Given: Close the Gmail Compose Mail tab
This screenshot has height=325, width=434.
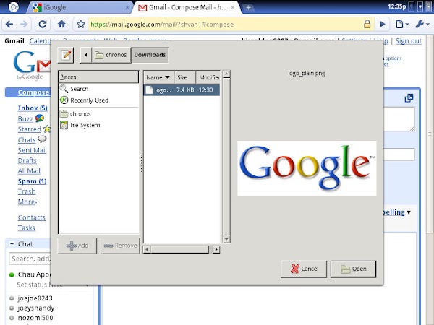Looking at the screenshot, I should 233,8.
